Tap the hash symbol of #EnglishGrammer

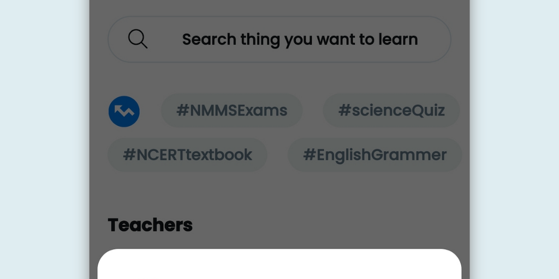tap(309, 155)
